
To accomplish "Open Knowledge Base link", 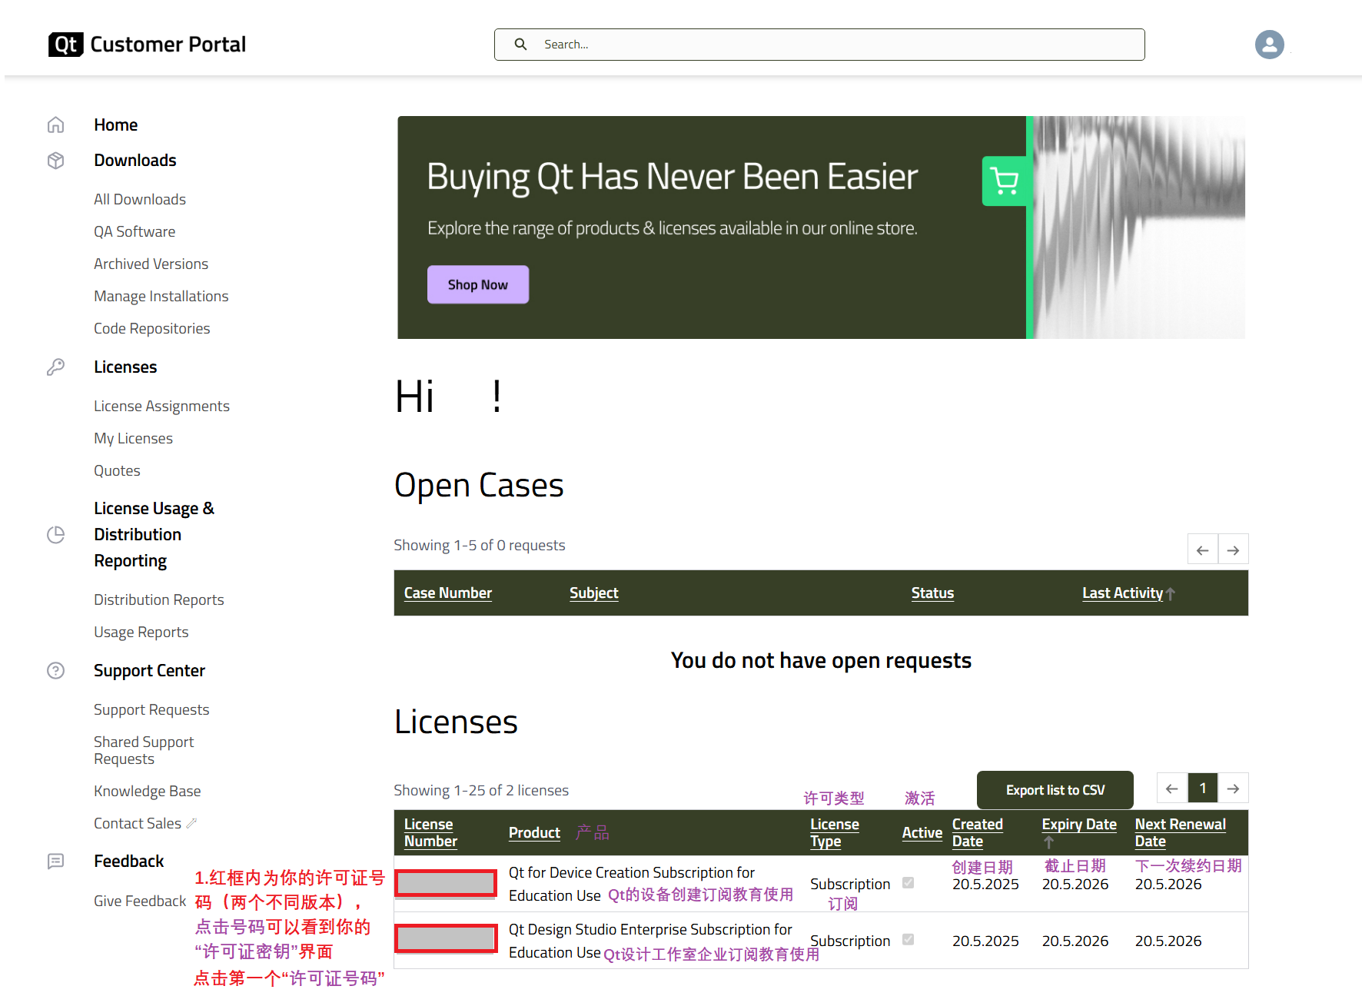I will (147, 791).
